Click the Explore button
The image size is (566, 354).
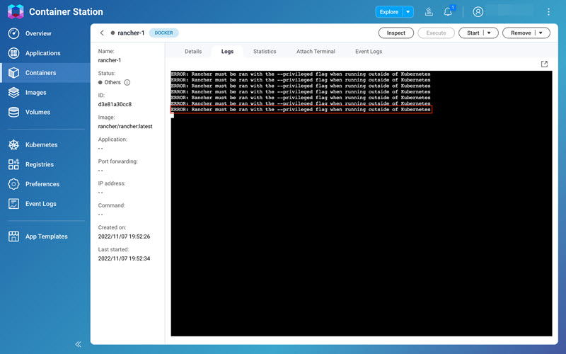click(x=389, y=12)
